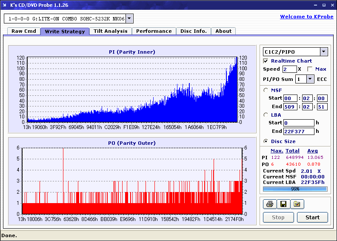This screenshot has height=241, width=337.
Task: Switch to the Disc Info. tab
Action: pos(194,31)
